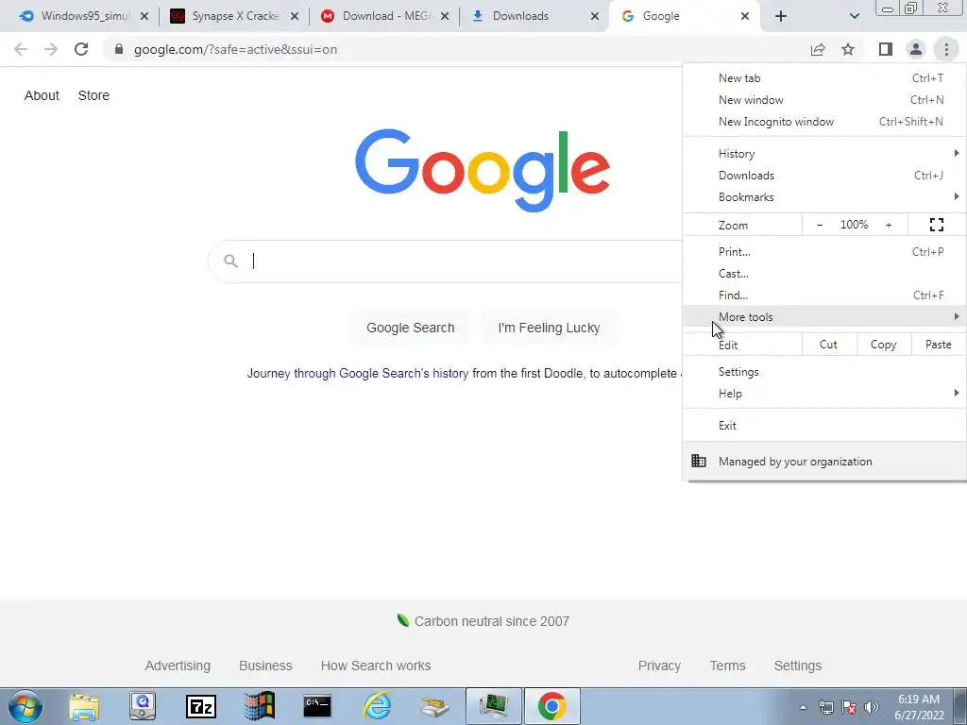Viewport: 967px width, 725px height.
Task: Click Copy in the Edit row
Action: [x=883, y=345]
